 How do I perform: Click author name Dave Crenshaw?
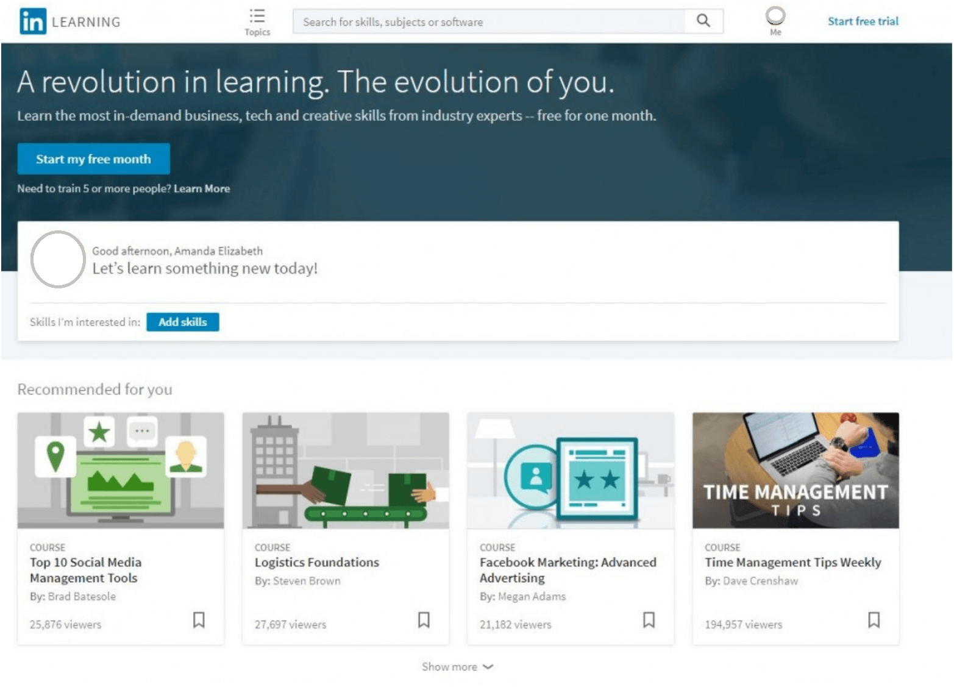760,581
